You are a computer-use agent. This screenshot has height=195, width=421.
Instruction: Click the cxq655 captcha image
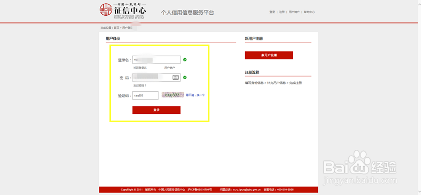[173, 95]
